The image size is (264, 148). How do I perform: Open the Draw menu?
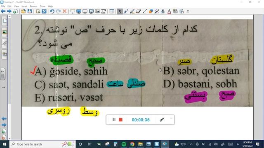click(x=42, y=6)
